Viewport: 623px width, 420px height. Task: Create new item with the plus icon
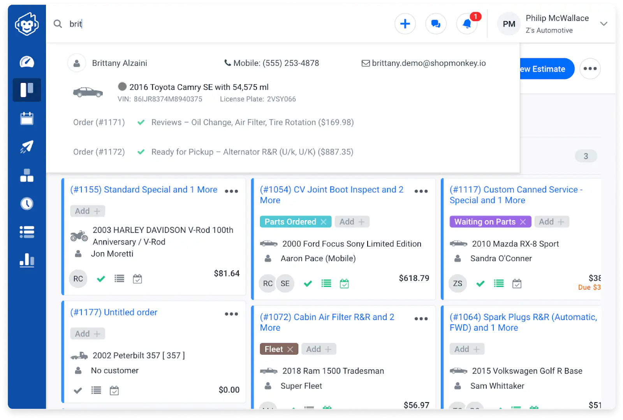[405, 24]
